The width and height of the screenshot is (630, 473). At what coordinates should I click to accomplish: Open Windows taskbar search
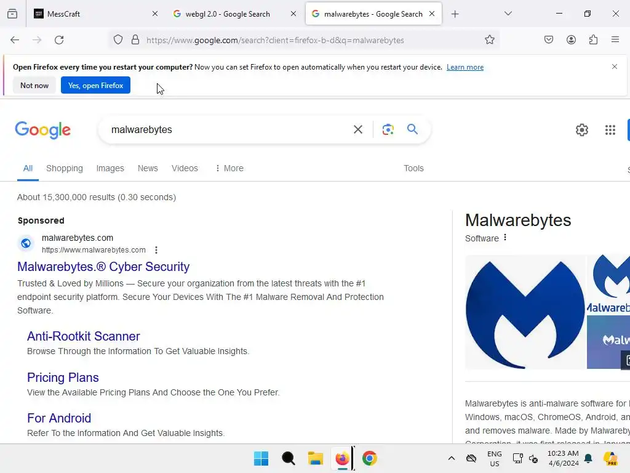coord(289,458)
